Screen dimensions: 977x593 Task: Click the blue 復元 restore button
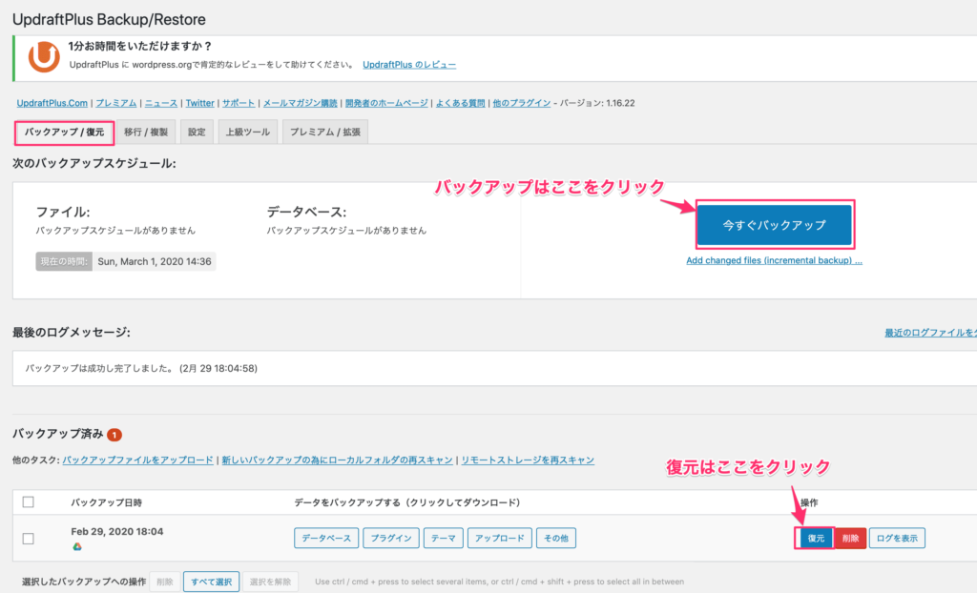point(816,539)
